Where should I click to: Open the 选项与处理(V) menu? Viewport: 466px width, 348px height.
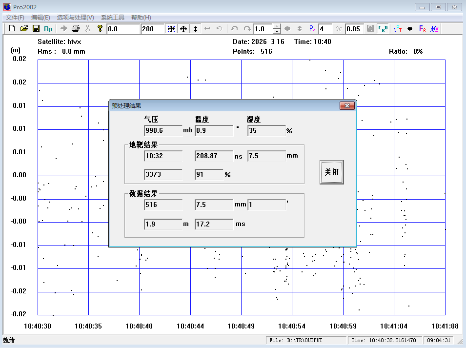tap(76, 18)
